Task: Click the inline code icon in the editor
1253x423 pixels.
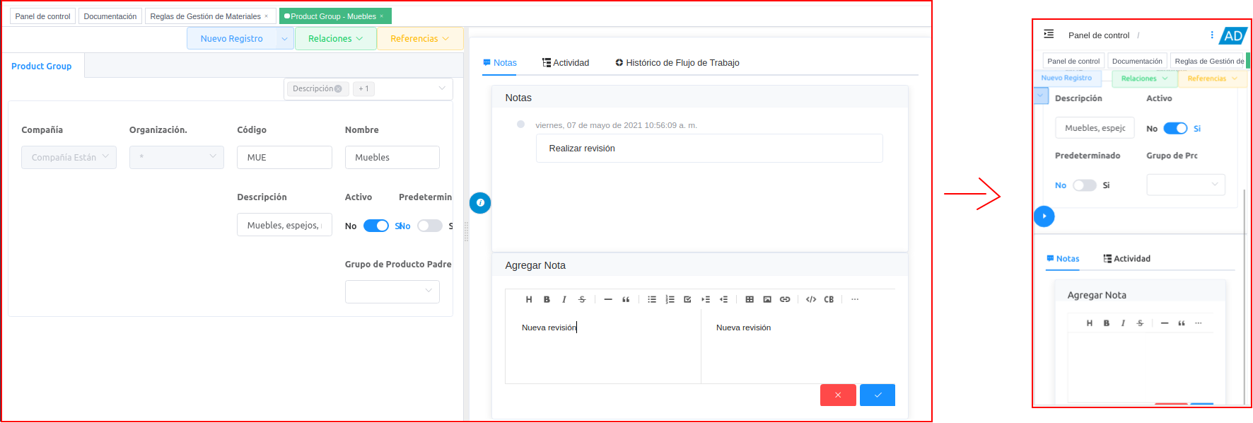Action: 810,299
